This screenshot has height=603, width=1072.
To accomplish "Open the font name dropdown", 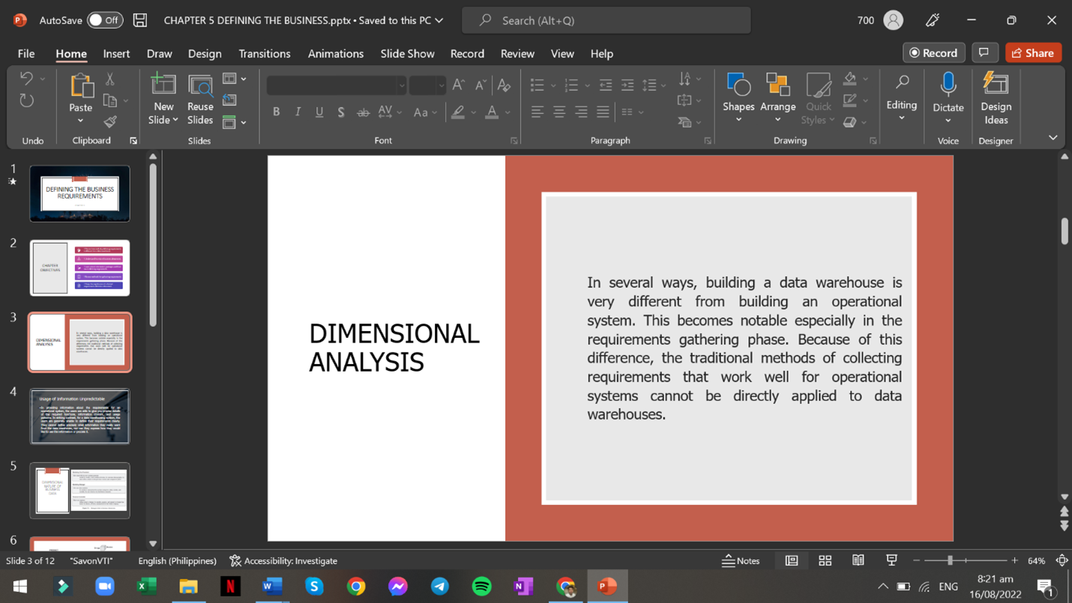I will coord(402,85).
